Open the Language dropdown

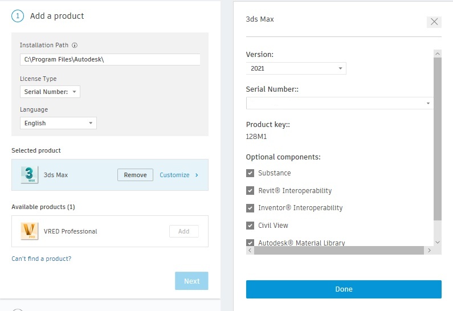point(58,123)
